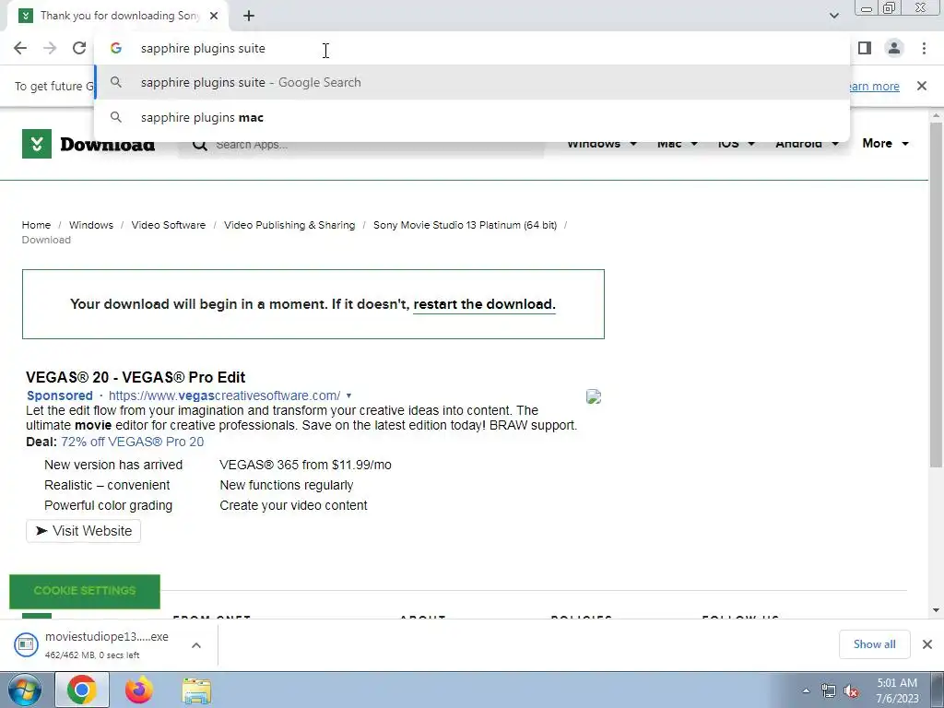Click 'VEGAS® 365 from $11.99/mo' ad link
Screen dimensions: 944x708
305,465
